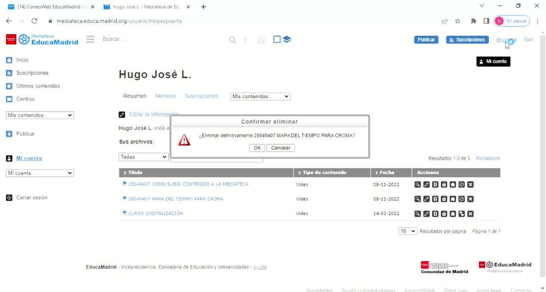Open the video 28049407 CÓMO SUBIR CONTENIDO A LA MEDIATECA
Image resolution: width=546 pixels, height=292 pixels.
point(188,184)
